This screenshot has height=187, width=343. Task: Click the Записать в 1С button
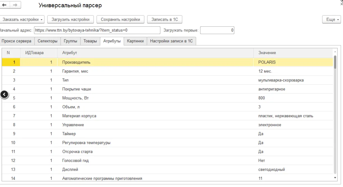(x=164, y=19)
